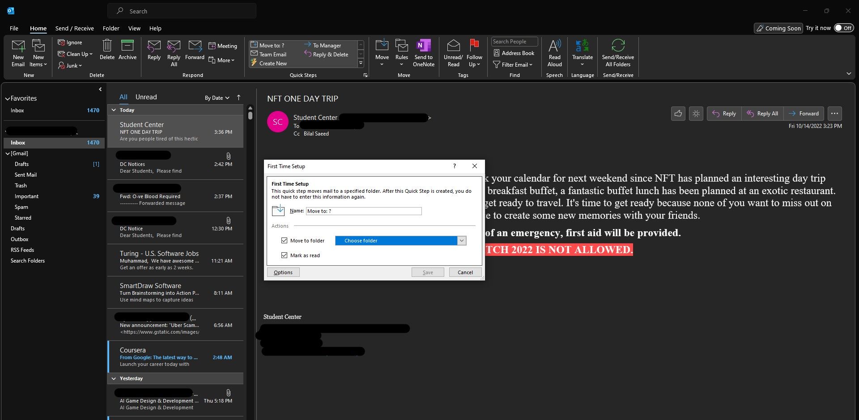Image resolution: width=859 pixels, height=420 pixels.
Task: Collapse the [Gmail] folder group
Action: pyautogui.click(x=8, y=153)
